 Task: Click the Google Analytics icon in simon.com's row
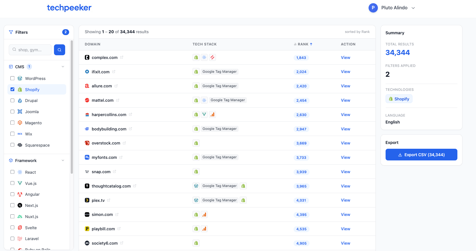pyautogui.click(x=204, y=214)
